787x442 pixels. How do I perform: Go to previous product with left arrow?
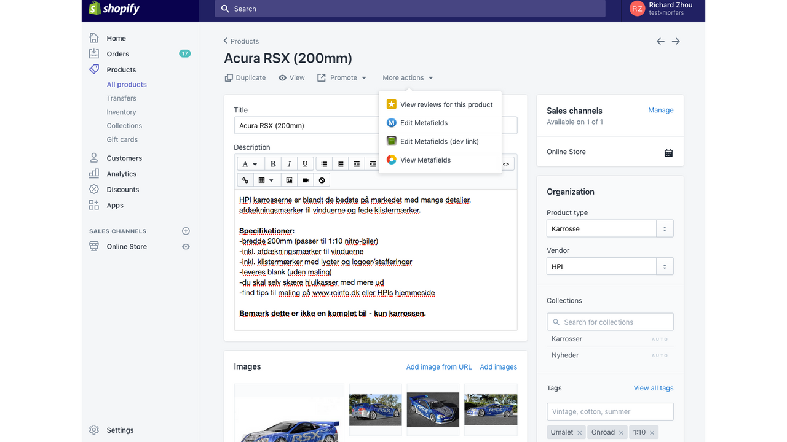point(660,41)
